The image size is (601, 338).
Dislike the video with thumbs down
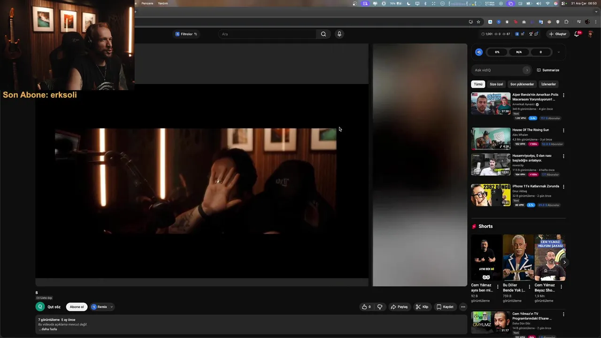coord(380,307)
